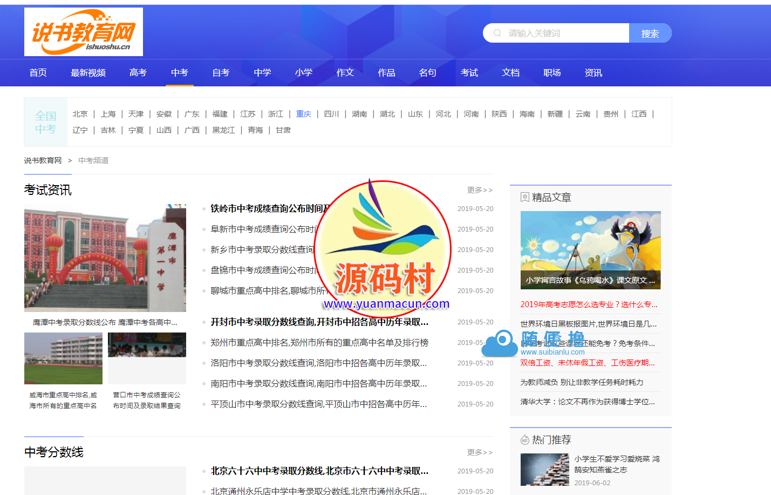Open 郑州市重点高中排名 article link
The height and width of the screenshot is (495, 771).
pos(319,343)
